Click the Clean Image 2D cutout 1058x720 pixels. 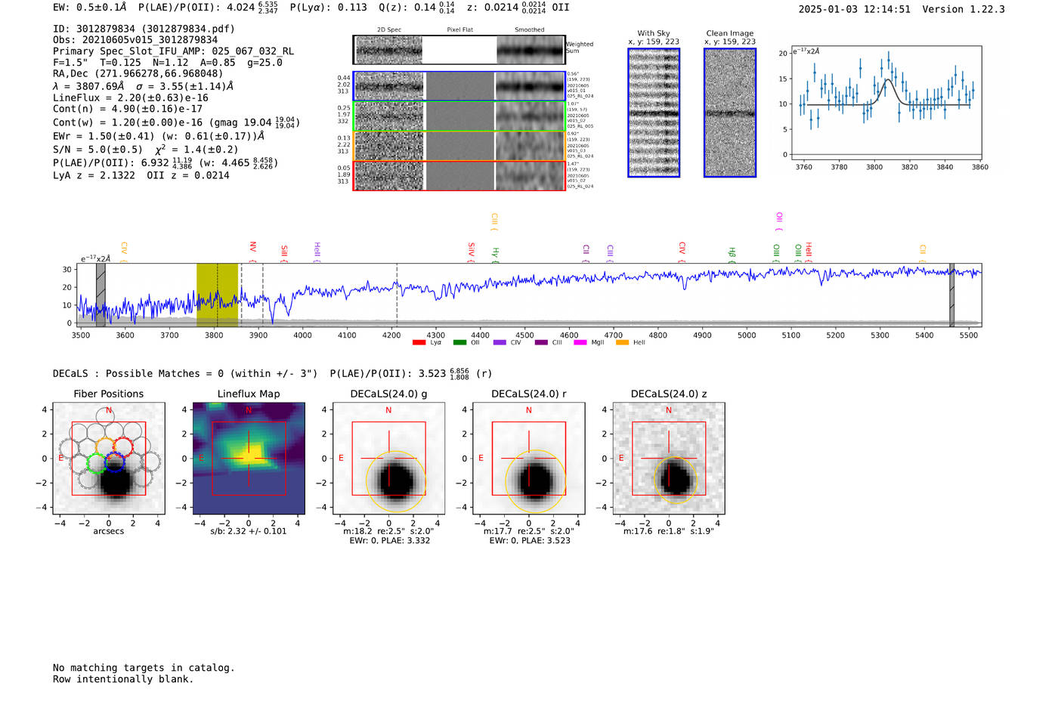click(x=729, y=113)
